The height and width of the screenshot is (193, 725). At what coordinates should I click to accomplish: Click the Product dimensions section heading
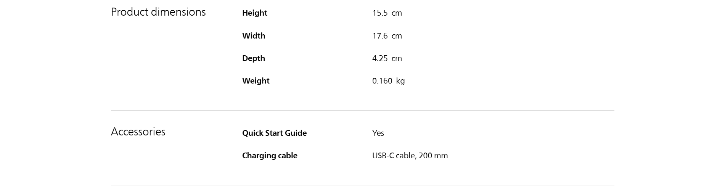click(x=158, y=12)
